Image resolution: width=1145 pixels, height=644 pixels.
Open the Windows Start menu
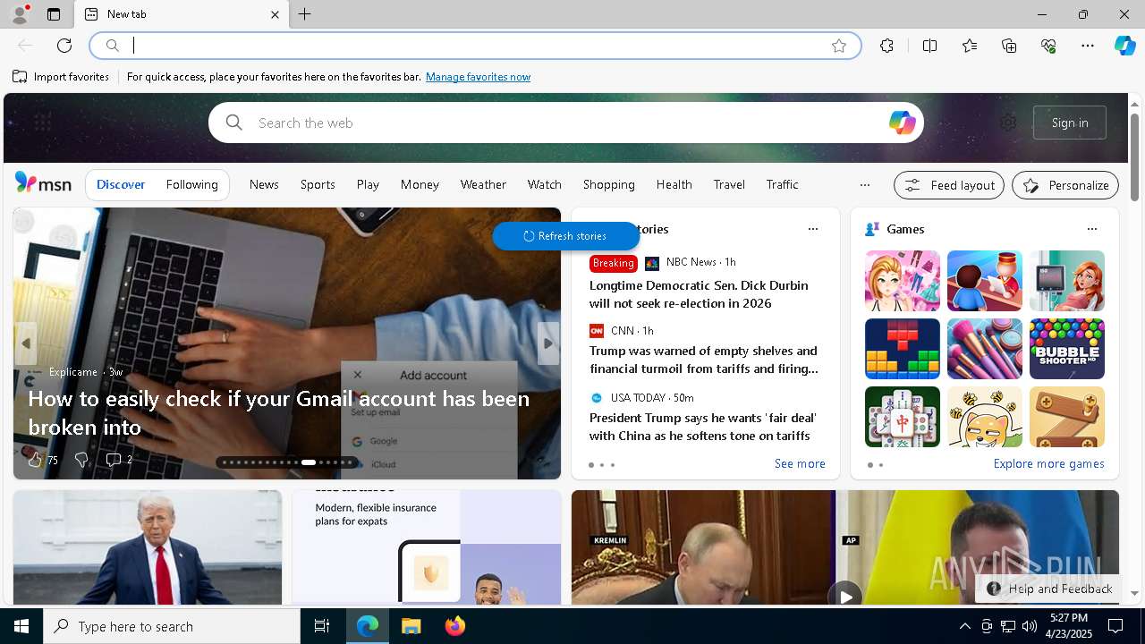tap(21, 626)
